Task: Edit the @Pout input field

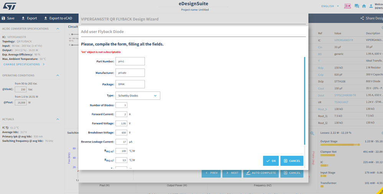Action: (21, 103)
